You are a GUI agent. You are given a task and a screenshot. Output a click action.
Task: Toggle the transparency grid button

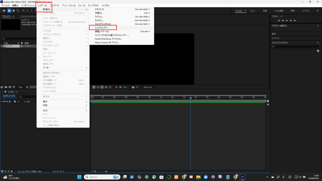pos(106,87)
